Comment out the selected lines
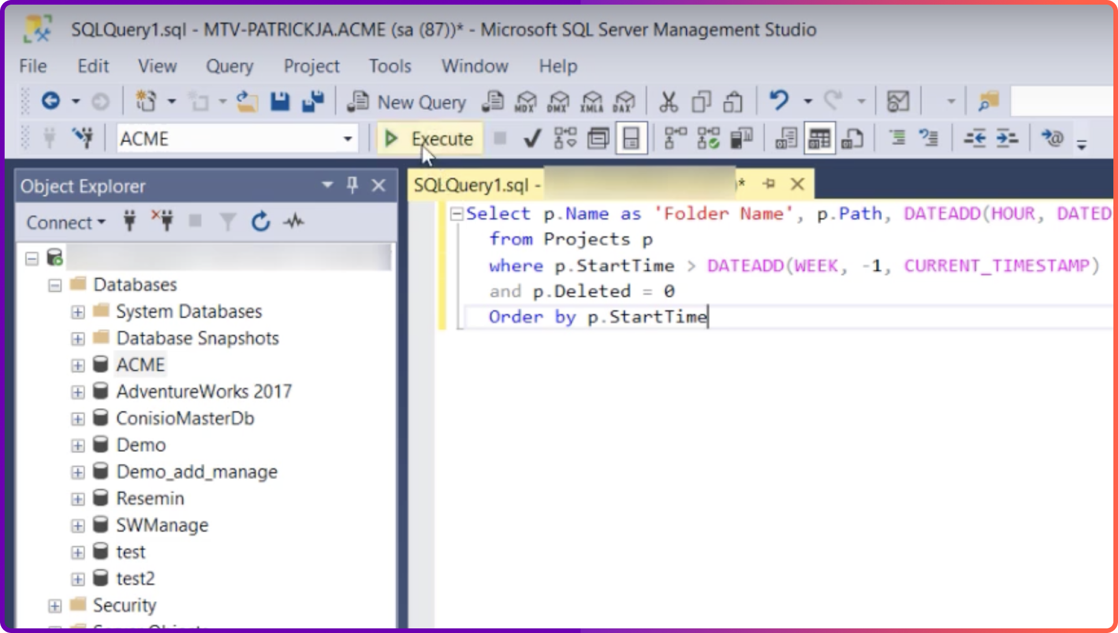The width and height of the screenshot is (1118, 633). tap(897, 138)
